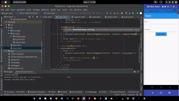The height and width of the screenshot is (101, 179).
Task: Open the Database Inspector tool window
Action: tap(36, 92)
